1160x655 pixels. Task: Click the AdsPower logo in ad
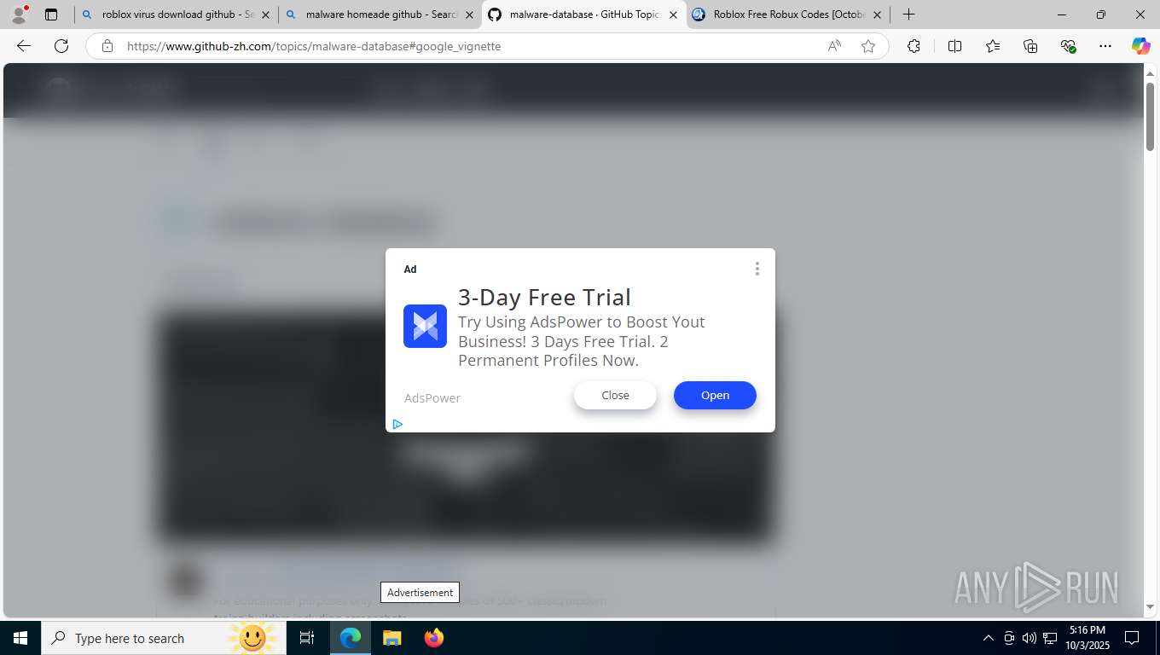(425, 326)
